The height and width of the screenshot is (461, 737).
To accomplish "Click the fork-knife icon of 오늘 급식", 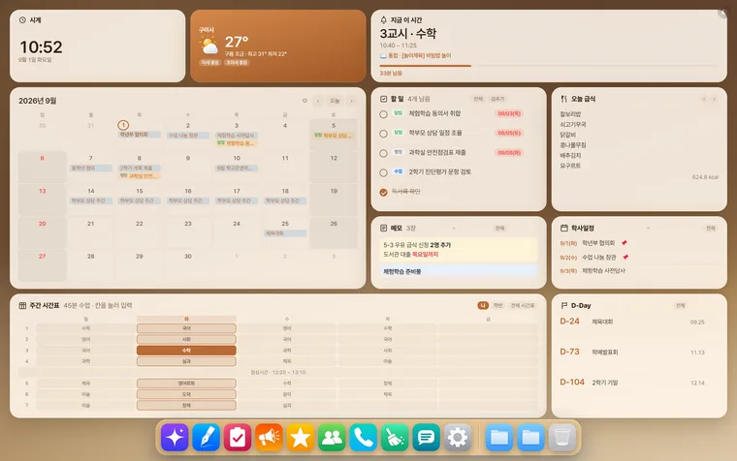I will (x=564, y=99).
